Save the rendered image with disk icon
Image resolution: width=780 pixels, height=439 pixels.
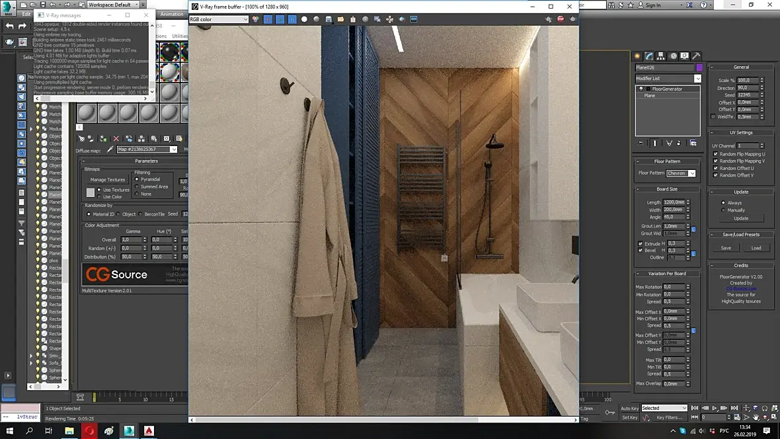coord(329,19)
